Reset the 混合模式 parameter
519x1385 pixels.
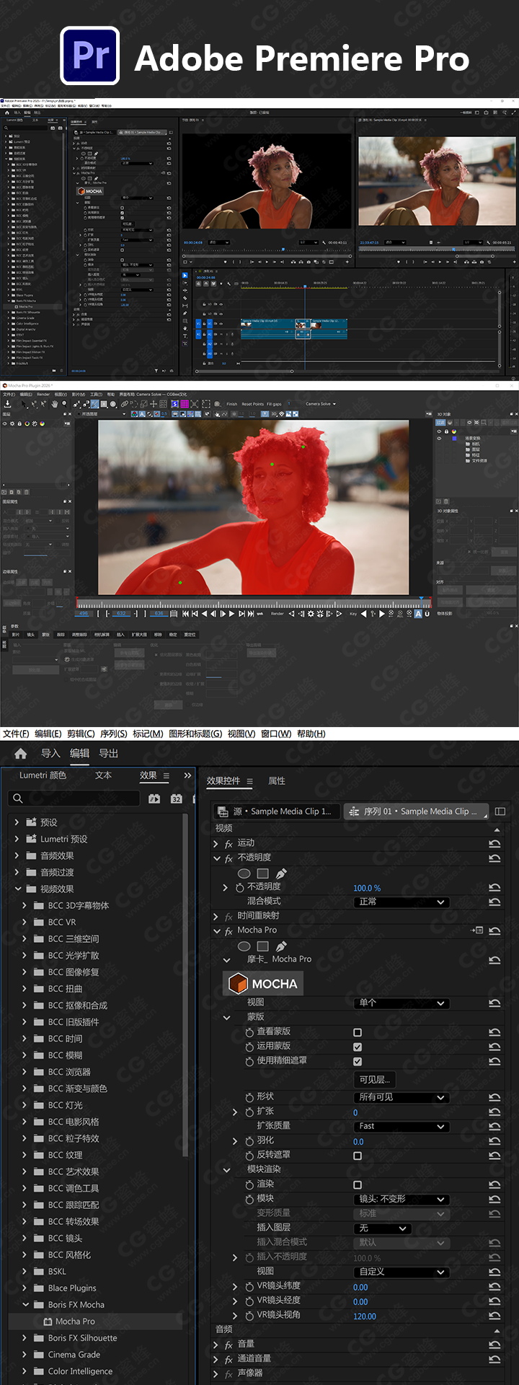point(494,902)
